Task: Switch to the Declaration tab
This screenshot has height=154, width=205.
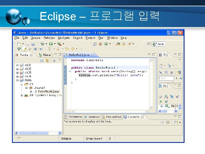Action: coord(112,117)
